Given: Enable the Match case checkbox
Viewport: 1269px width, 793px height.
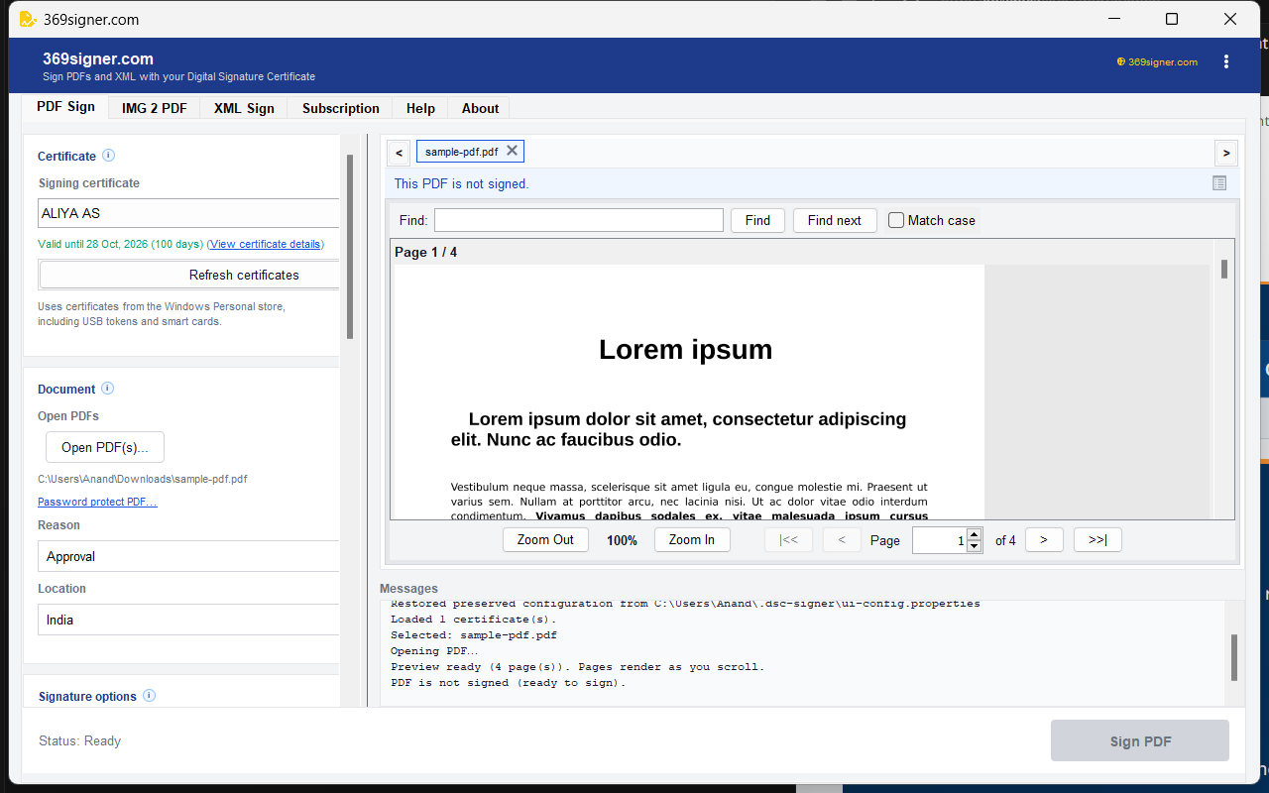Looking at the screenshot, I should [896, 220].
